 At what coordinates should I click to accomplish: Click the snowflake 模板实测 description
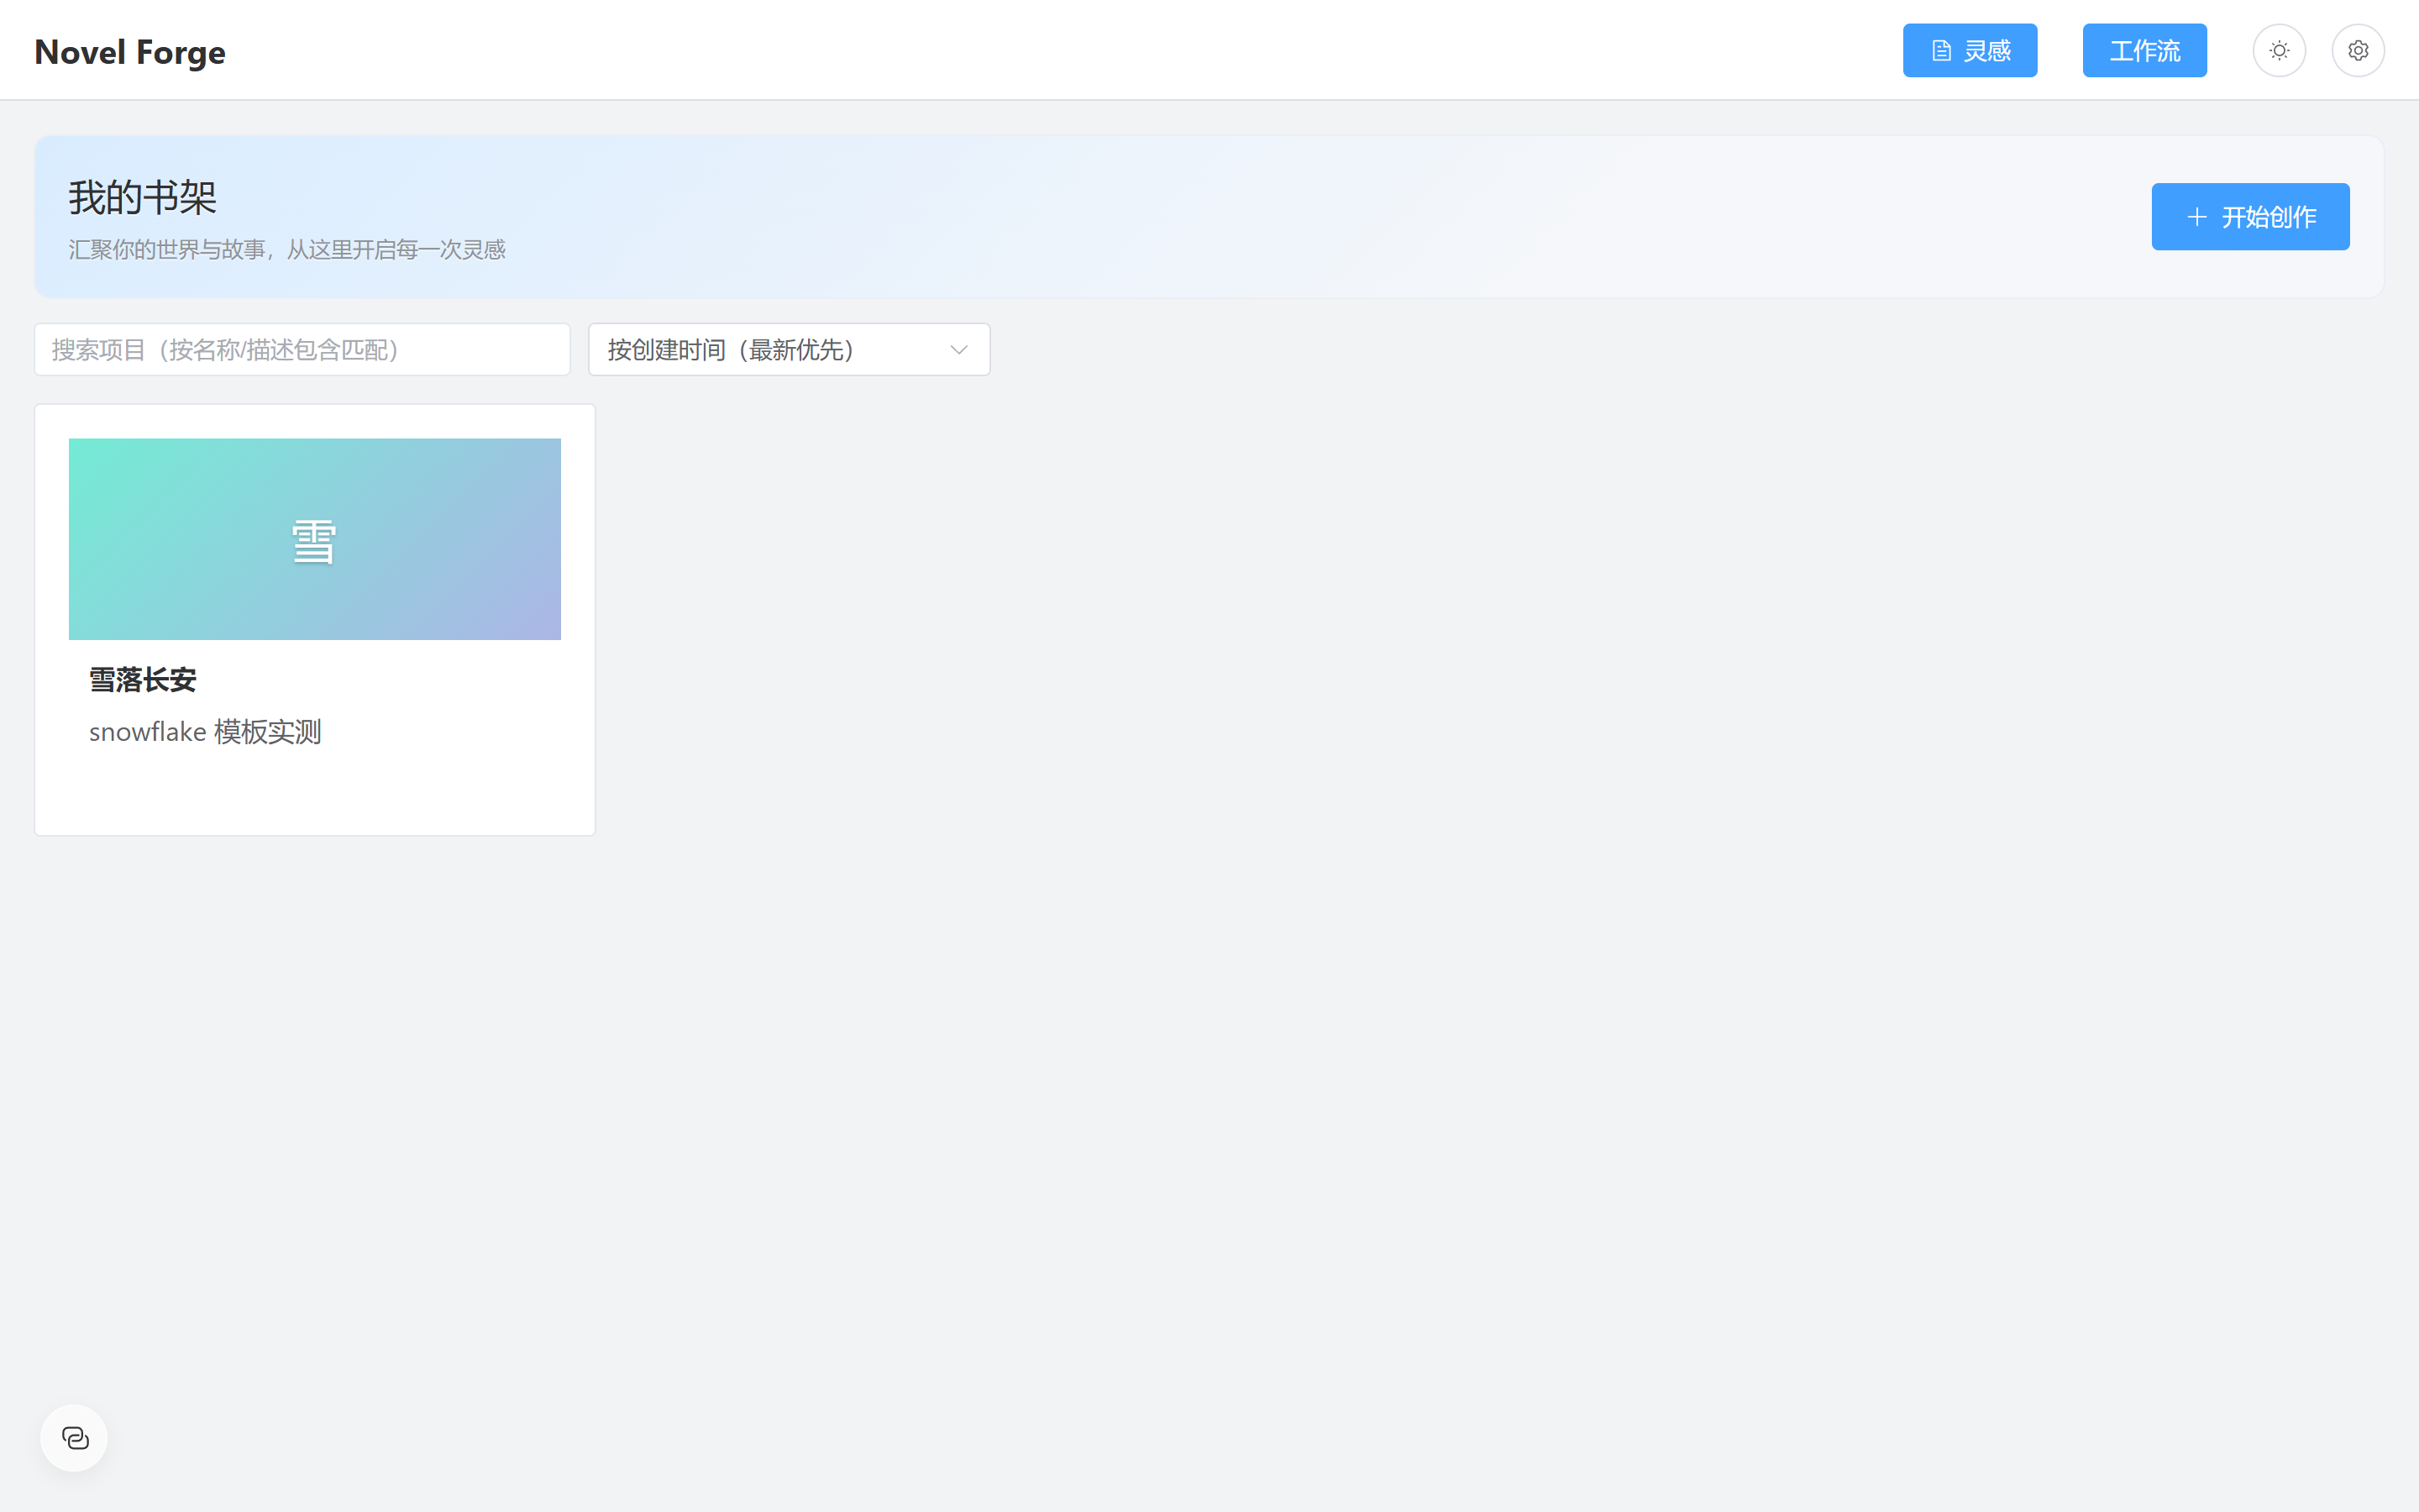[x=205, y=732]
